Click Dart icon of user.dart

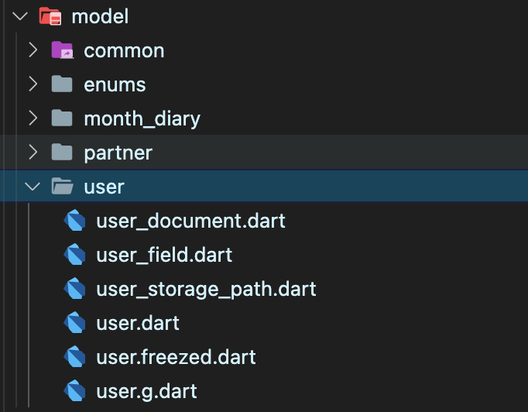click(x=74, y=323)
